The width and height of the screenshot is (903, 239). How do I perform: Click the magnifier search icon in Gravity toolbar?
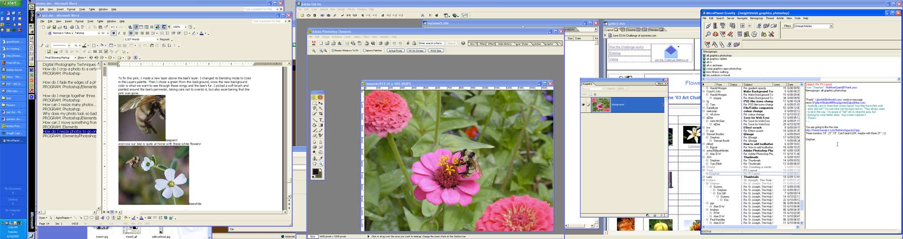coord(708,34)
